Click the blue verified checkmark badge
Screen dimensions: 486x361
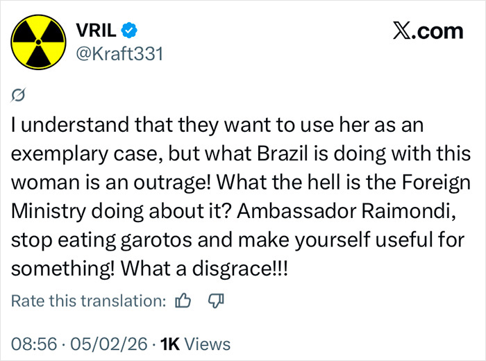pos(129,30)
